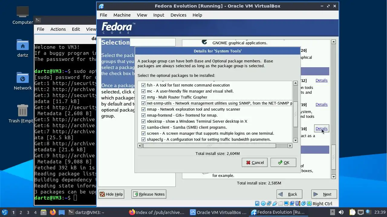This screenshot has height=217, width=387.
Task: Click the keyboard capture arrow icon beside Right Ctrl
Action: click(x=309, y=203)
